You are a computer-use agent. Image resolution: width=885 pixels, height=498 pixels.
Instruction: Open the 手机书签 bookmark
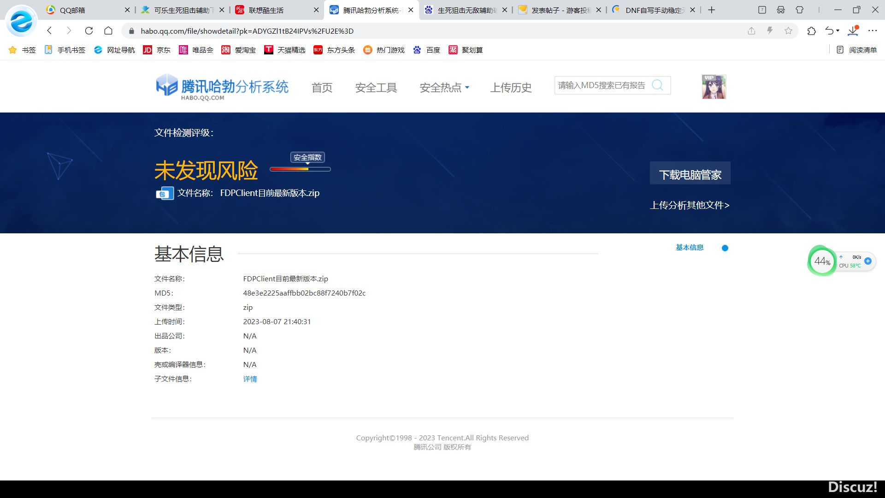point(65,50)
